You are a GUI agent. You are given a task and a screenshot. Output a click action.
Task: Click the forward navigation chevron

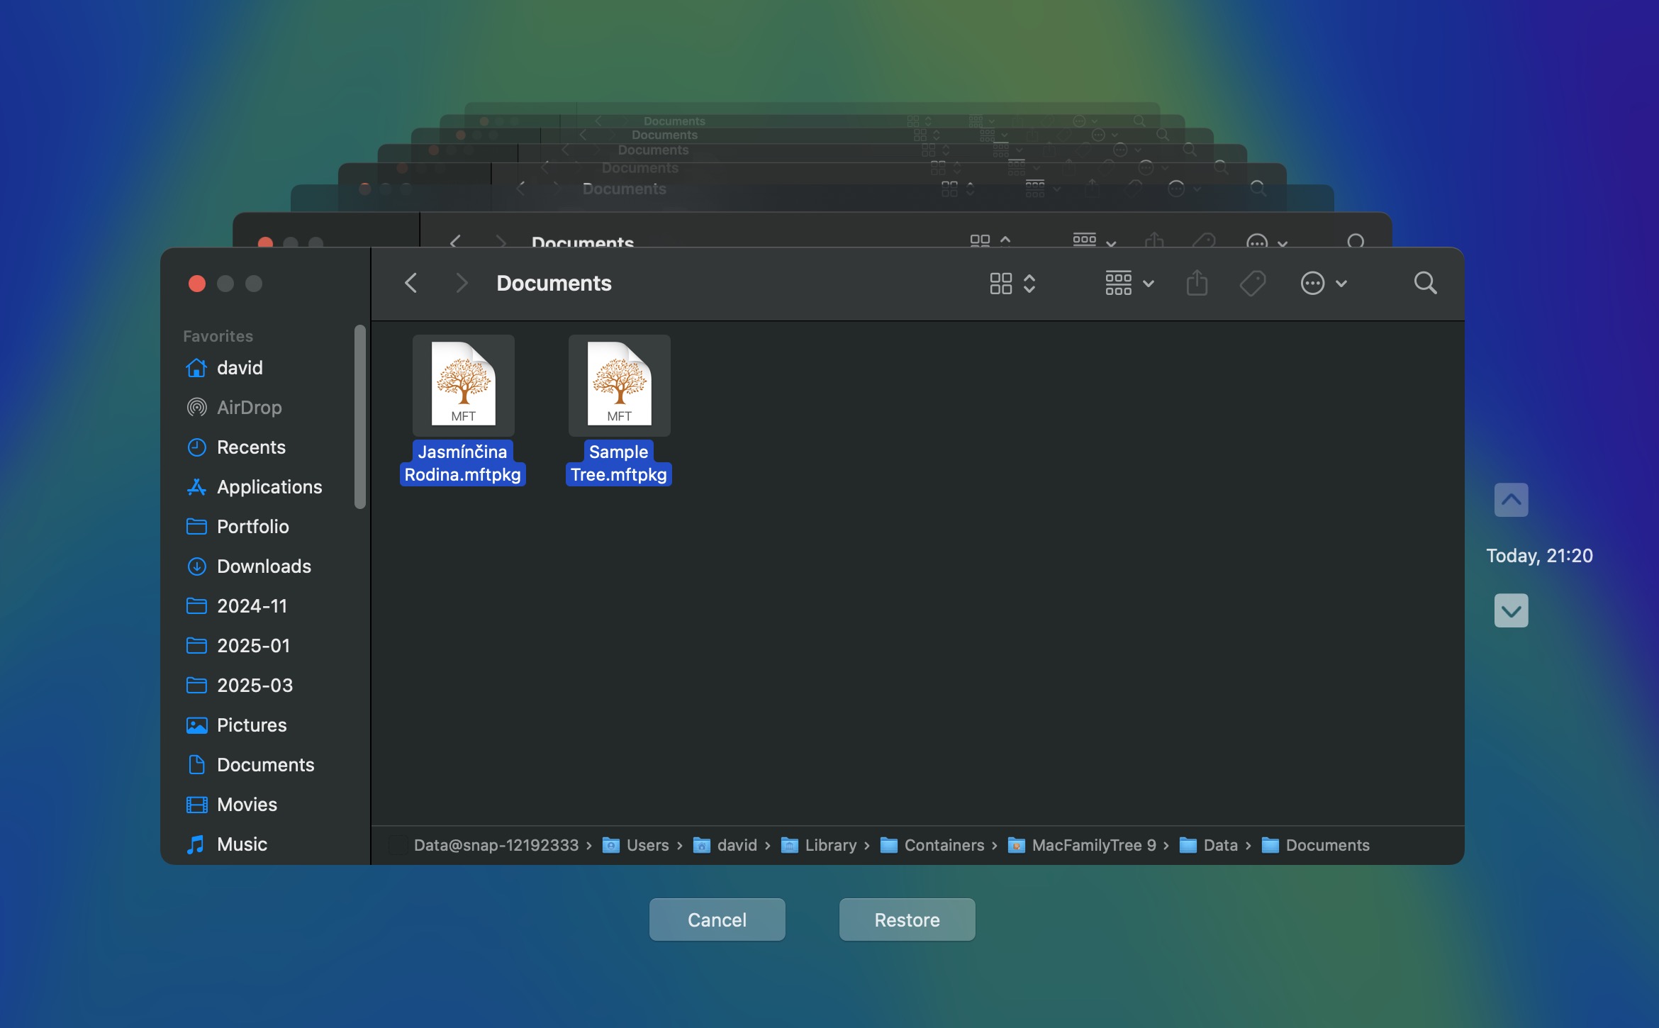click(x=462, y=284)
